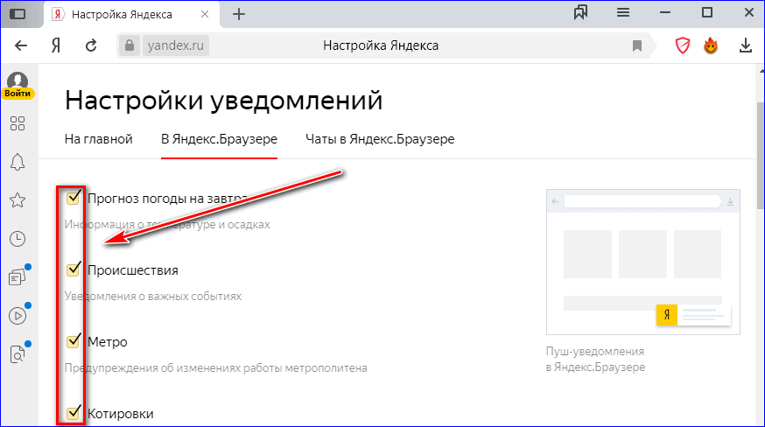The width and height of the screenshot is (765, 427).
Task: Open favorites star in sidebar
Action: tap(18, 200)
